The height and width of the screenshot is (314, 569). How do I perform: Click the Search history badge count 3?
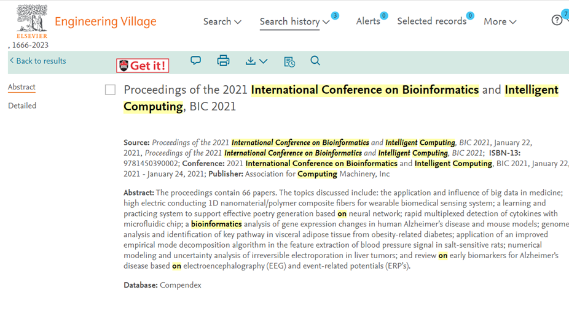pos(336,15)
